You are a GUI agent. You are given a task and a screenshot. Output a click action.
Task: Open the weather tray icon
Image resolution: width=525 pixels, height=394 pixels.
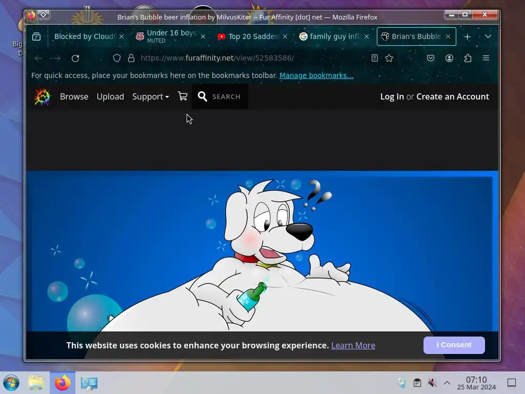pos(402,383)
